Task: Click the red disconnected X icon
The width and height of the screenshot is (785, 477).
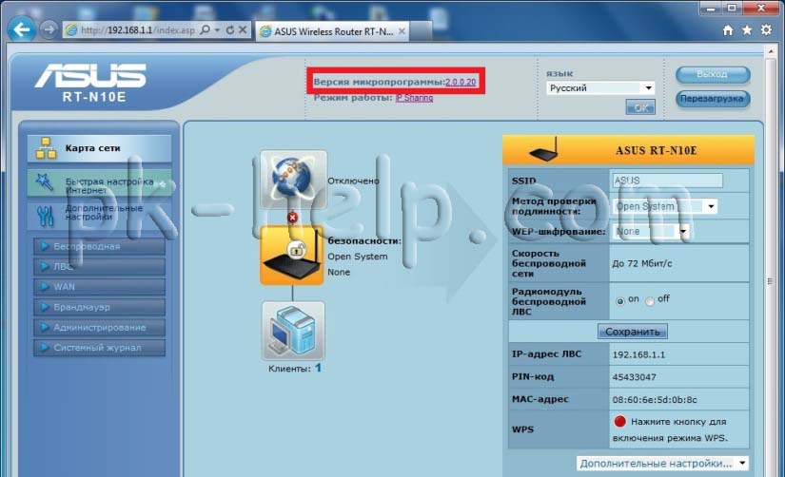Action: point(292,218)
